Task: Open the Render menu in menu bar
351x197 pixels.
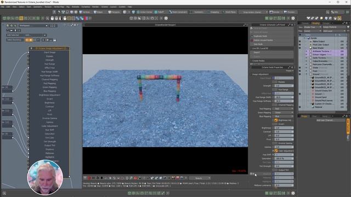Action: (x=95, y=7)
